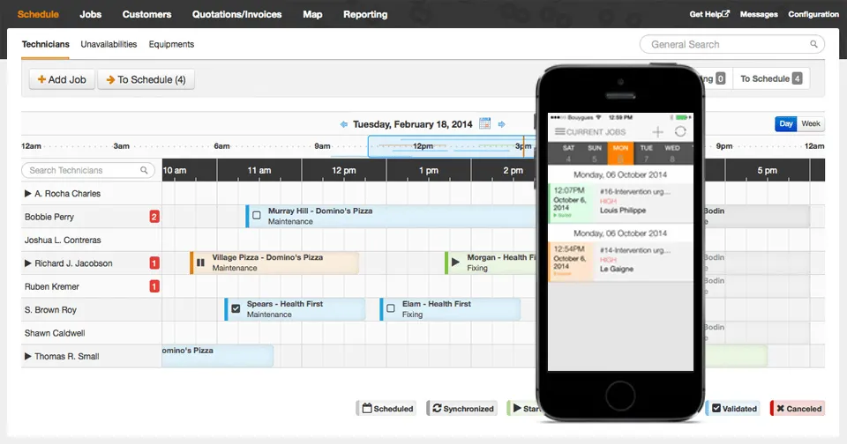Click pause icon on Village Pizza job
Screen dimensions: 847x444
click(200, 263)
